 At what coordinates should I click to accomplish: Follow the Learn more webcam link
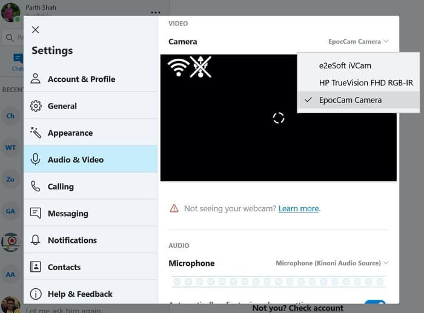pyautogui.click(x=299, y=209)
